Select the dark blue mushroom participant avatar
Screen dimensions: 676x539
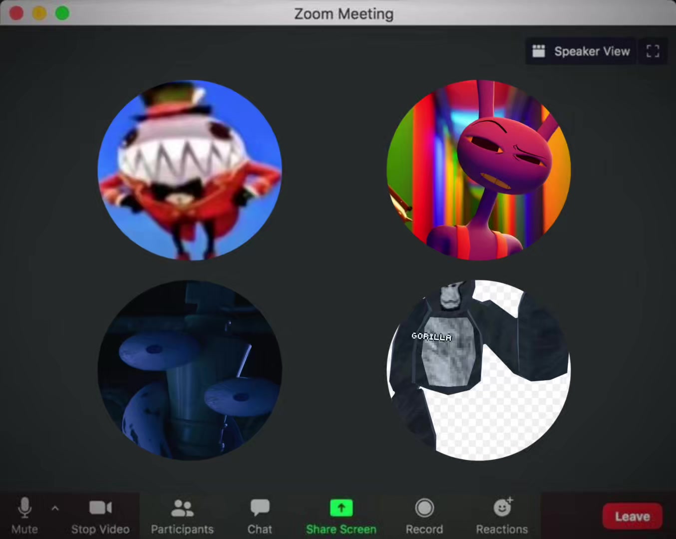pos(190,370)
